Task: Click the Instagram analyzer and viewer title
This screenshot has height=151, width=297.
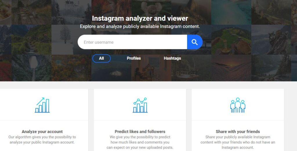Action: coord(140,18)
